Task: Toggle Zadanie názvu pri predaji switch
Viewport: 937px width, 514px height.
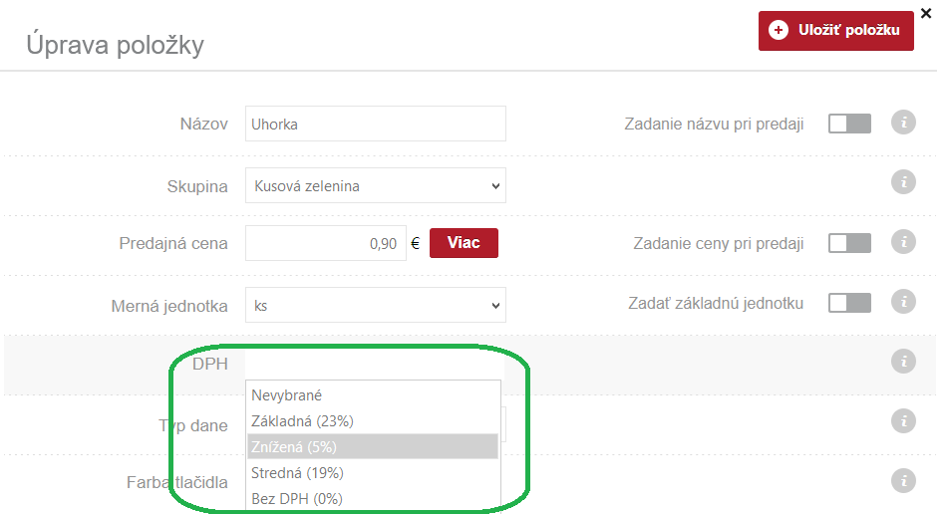Action: (x=849, y=124)
